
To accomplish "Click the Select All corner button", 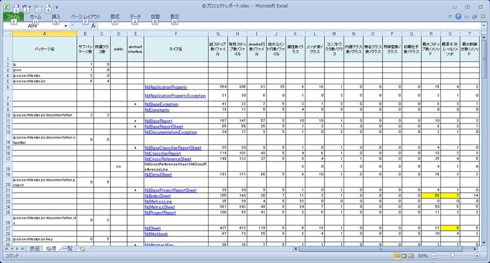I will (8, 34).
